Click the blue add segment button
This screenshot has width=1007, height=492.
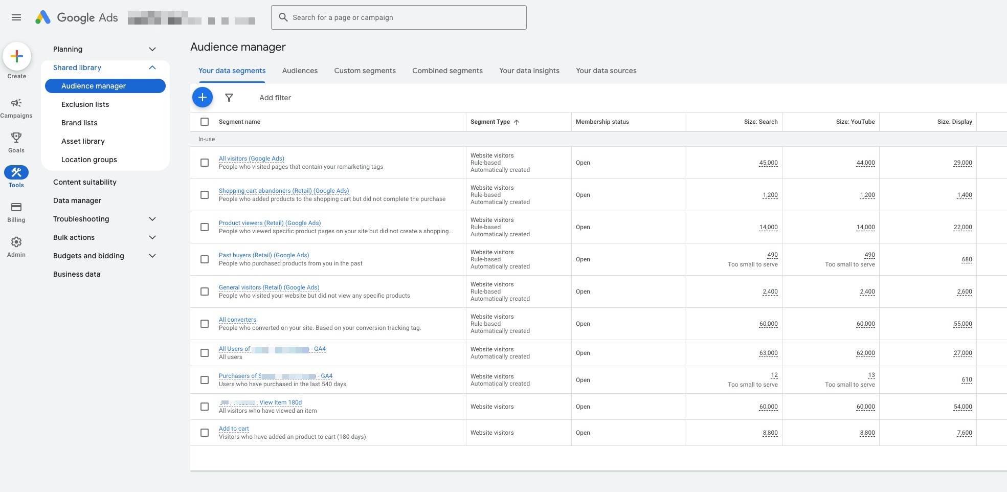point(203,97)
